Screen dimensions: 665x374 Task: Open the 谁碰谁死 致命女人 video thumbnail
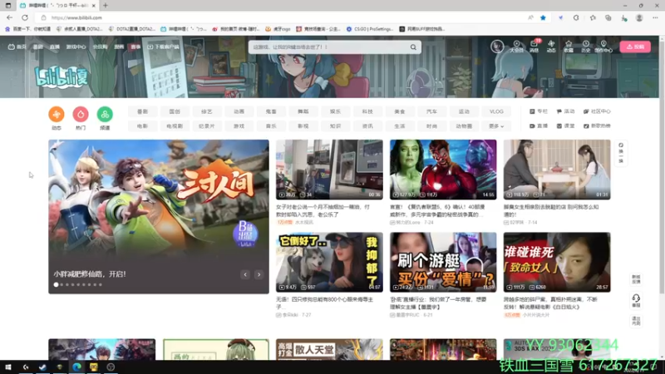point(557,262)
